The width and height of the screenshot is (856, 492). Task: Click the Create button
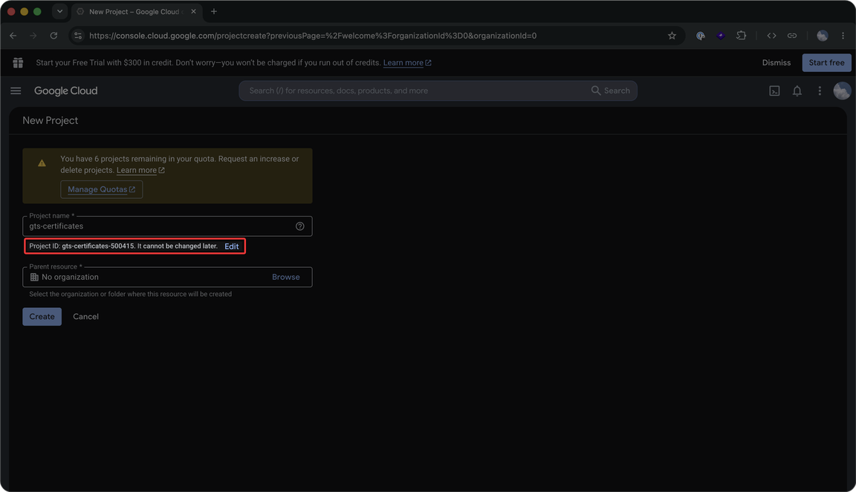tap(42, 316)
